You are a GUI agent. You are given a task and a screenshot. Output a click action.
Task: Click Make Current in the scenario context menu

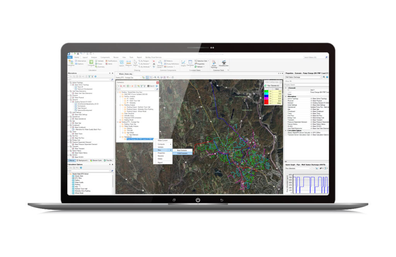point(162,140)
